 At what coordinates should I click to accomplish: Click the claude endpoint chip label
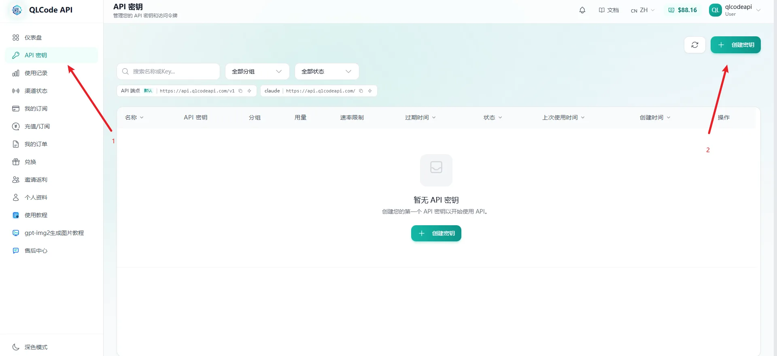click(x=272, y=91)
